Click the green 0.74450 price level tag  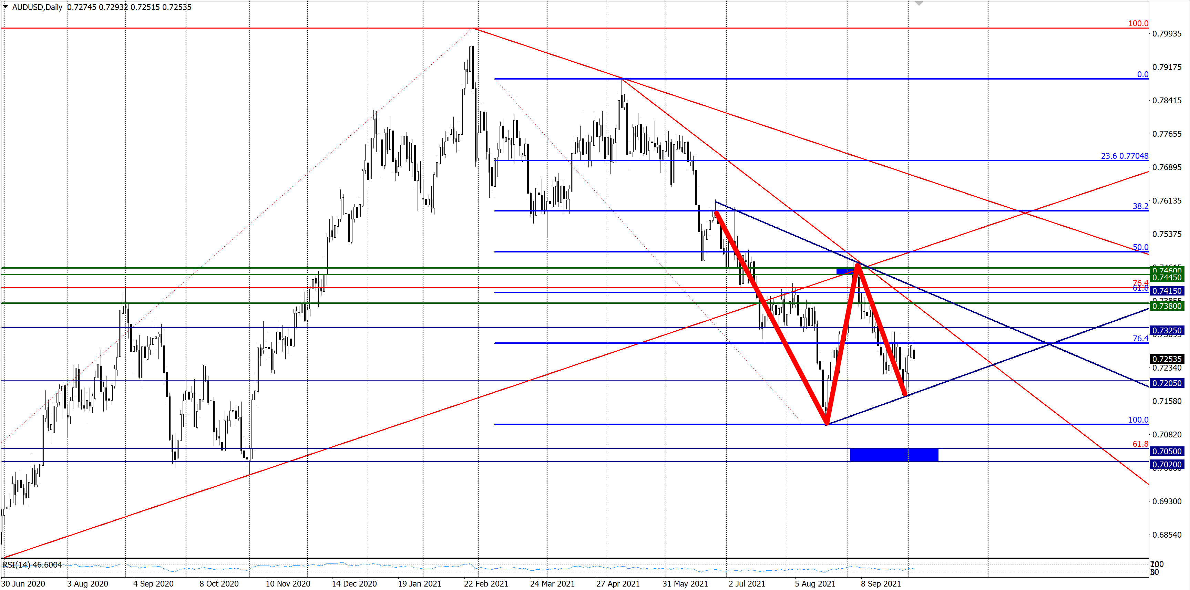[1167, 278]
